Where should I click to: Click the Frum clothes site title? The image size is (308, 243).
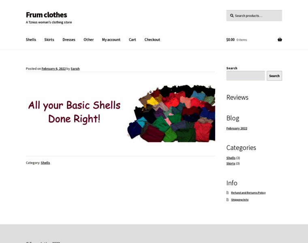coord(46,15)
